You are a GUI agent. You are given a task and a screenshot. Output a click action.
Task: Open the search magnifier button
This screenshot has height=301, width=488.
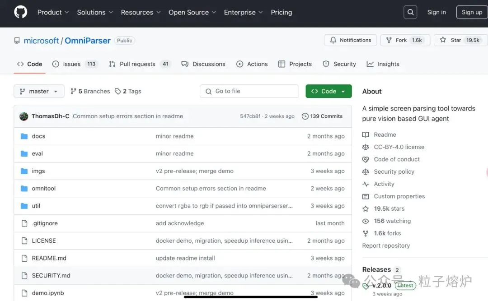point(410,12)
